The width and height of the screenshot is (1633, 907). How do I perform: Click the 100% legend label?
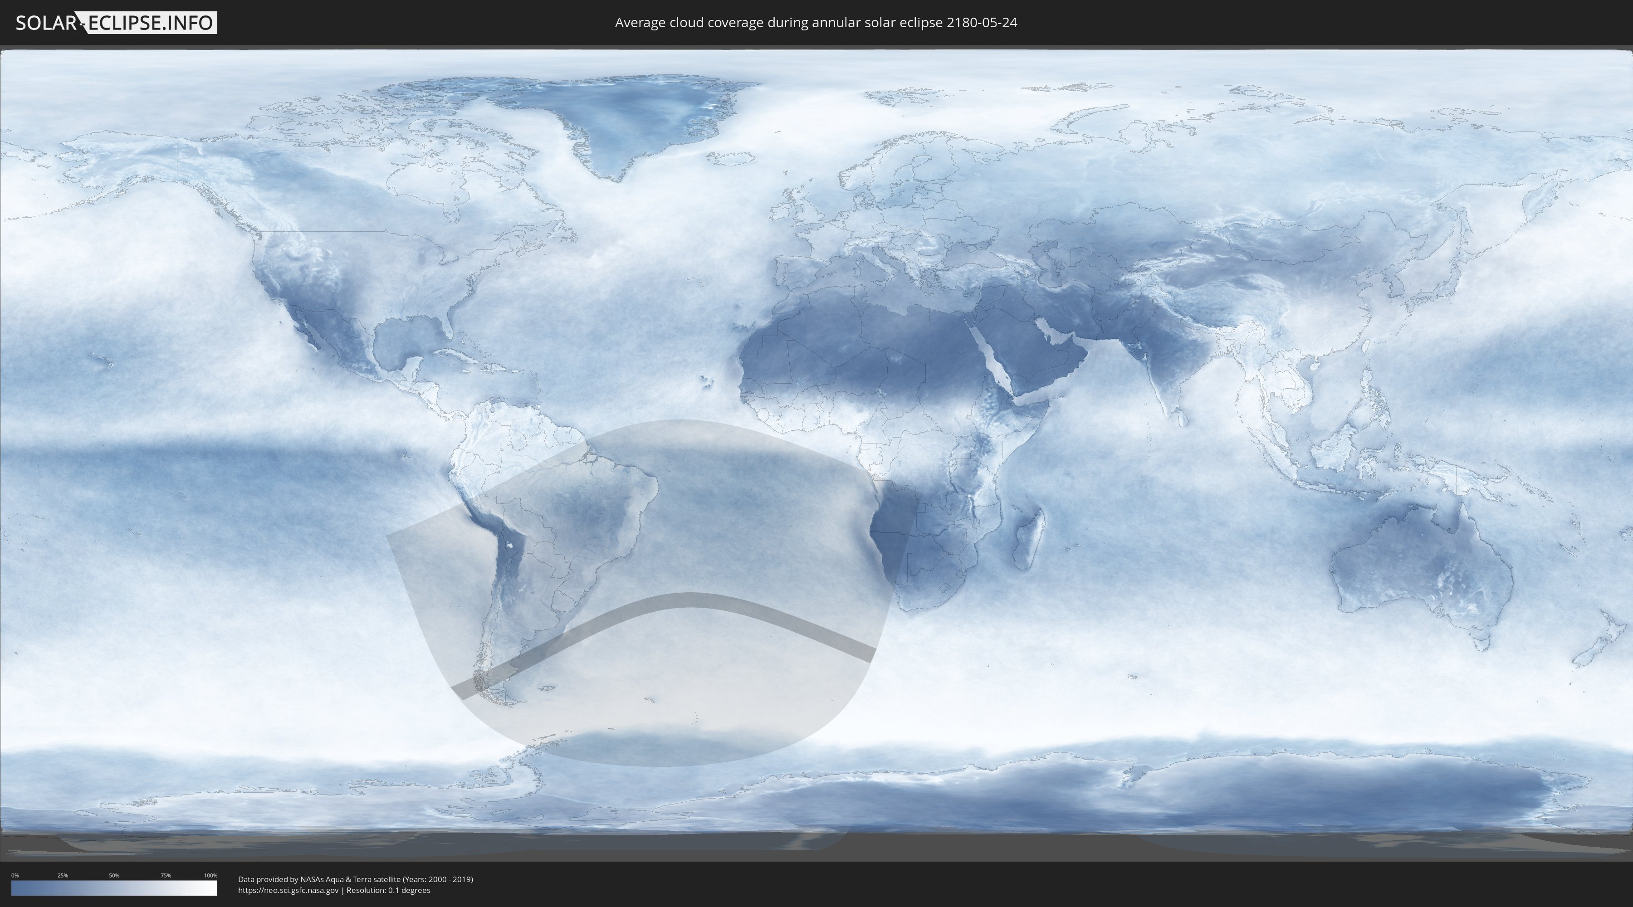210,875
